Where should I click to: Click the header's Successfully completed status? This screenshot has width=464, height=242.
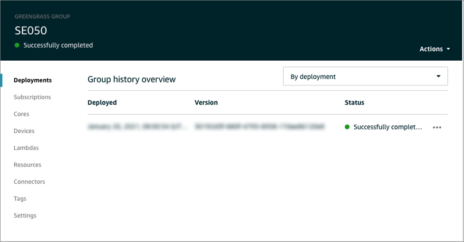click(x=58, y=45)
